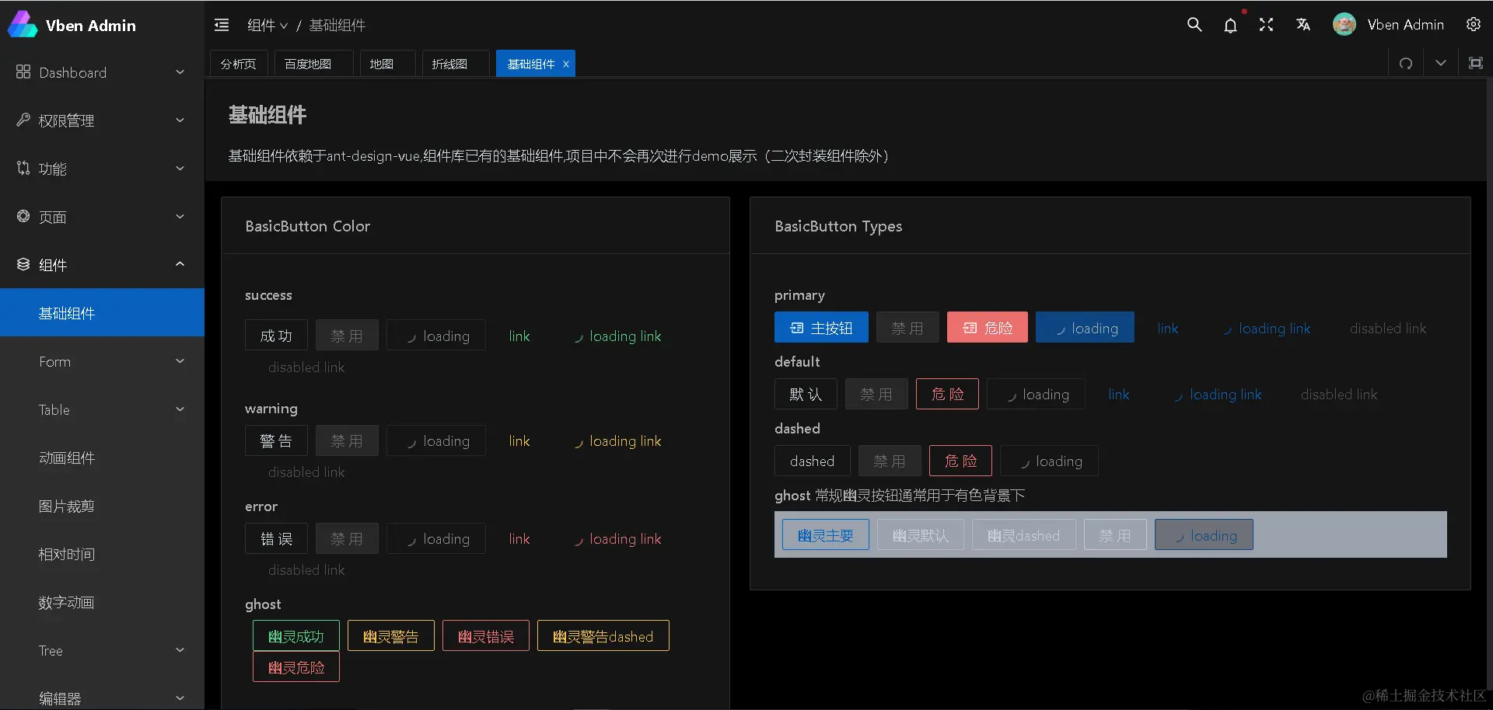Open the language translation icon
Viewport: 1493px width, 710px height.
(x=1303, y=25)
